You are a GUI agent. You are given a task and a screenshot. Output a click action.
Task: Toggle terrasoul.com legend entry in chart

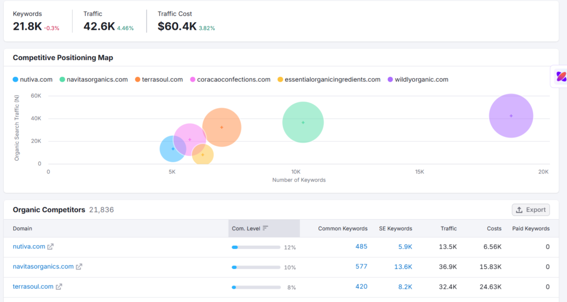tap(159, 80)
